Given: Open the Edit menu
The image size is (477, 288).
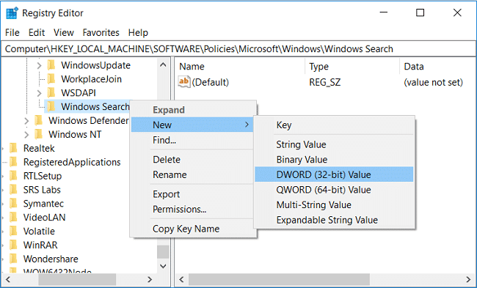Looking at the screenshot, I should (x=37, y=32).
